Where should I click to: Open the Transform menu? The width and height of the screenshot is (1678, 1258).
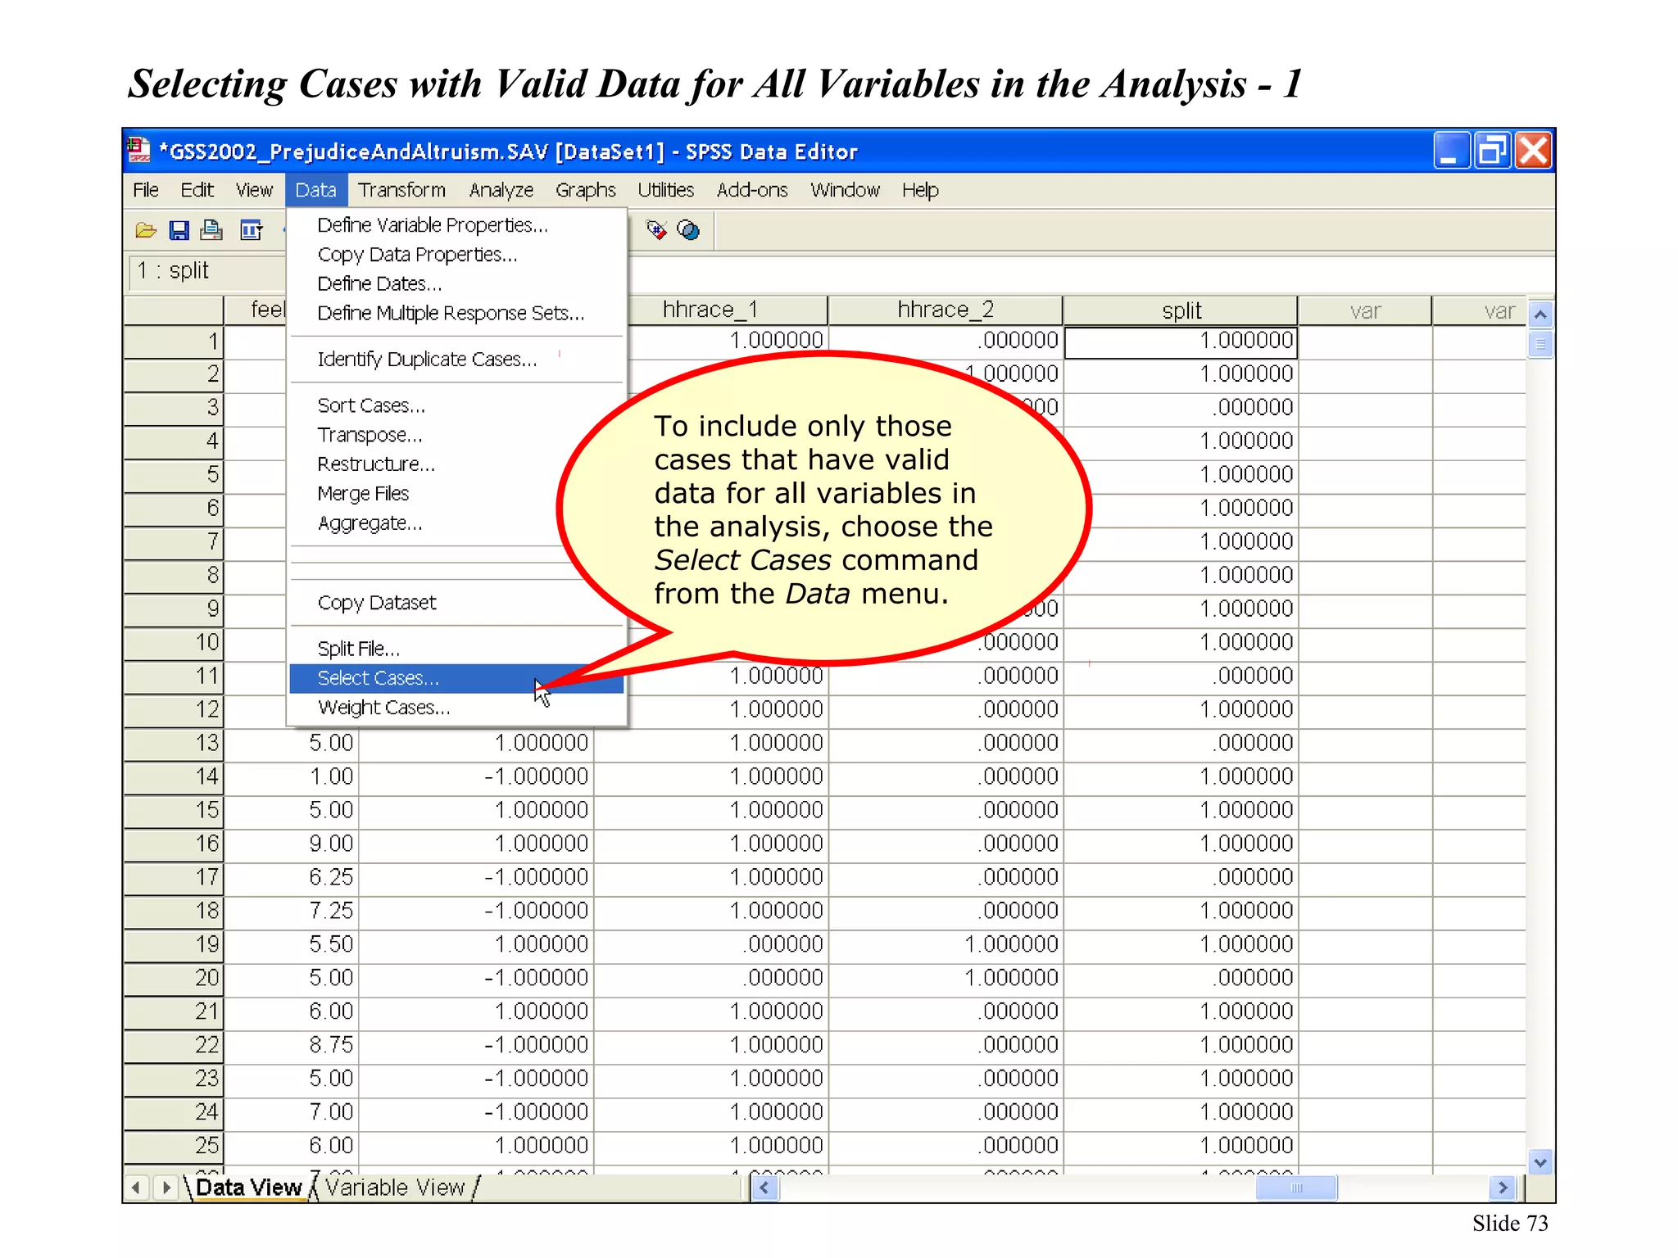[401, 190]
